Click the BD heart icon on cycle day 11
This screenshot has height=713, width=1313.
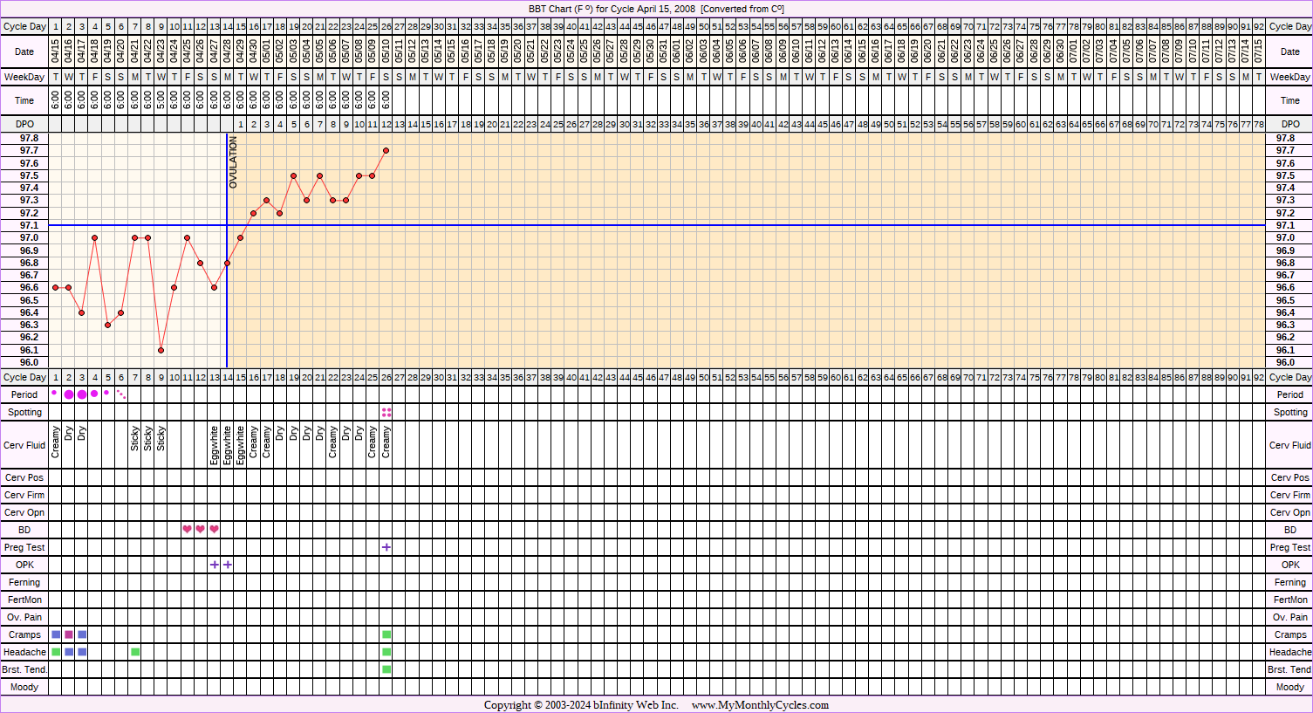click(x=188, y=530)
